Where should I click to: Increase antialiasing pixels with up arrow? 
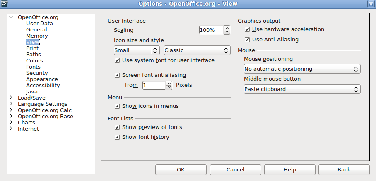[169, 83]
